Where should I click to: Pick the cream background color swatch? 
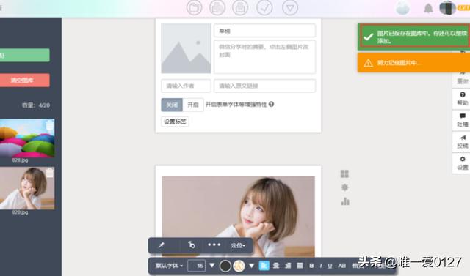coord(239,266)
